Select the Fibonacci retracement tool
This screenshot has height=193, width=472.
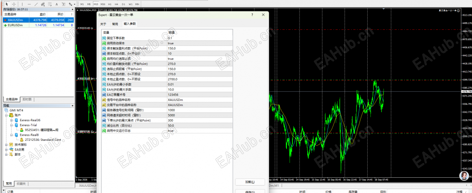coord(50,4)
